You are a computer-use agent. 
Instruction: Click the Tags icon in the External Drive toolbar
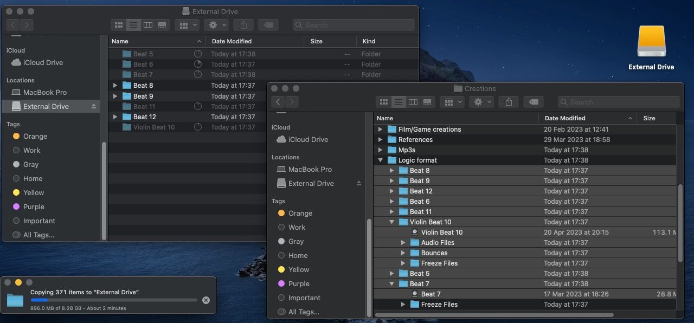pyautogui.click(x=268, y=25)
